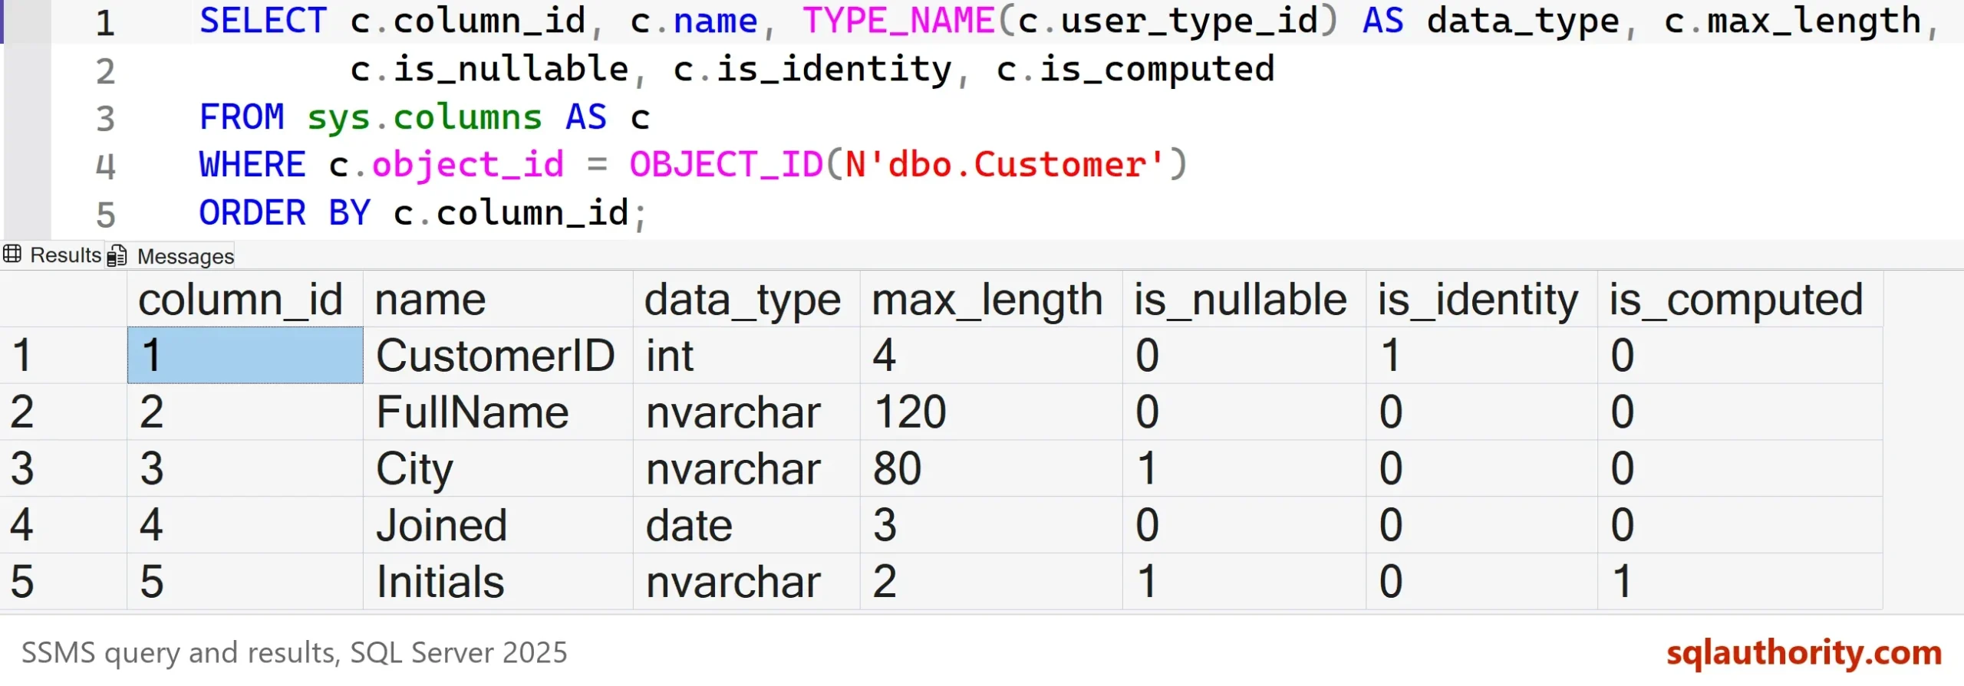The image size is (1964, 686).
Task: Click the Results grid icon
Action: (x=12, y=254)
